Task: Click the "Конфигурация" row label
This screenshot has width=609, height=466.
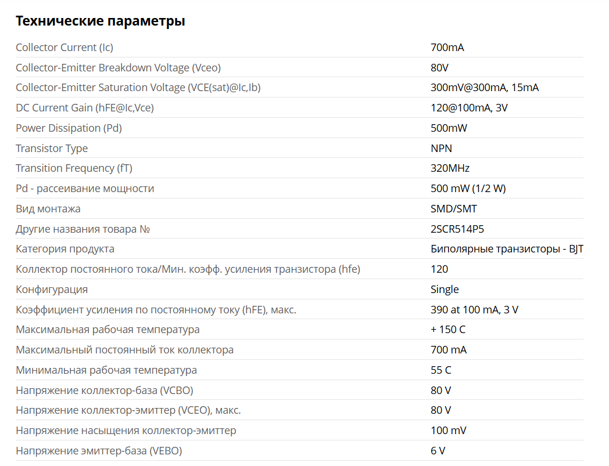Action: [x=52, y=290]
